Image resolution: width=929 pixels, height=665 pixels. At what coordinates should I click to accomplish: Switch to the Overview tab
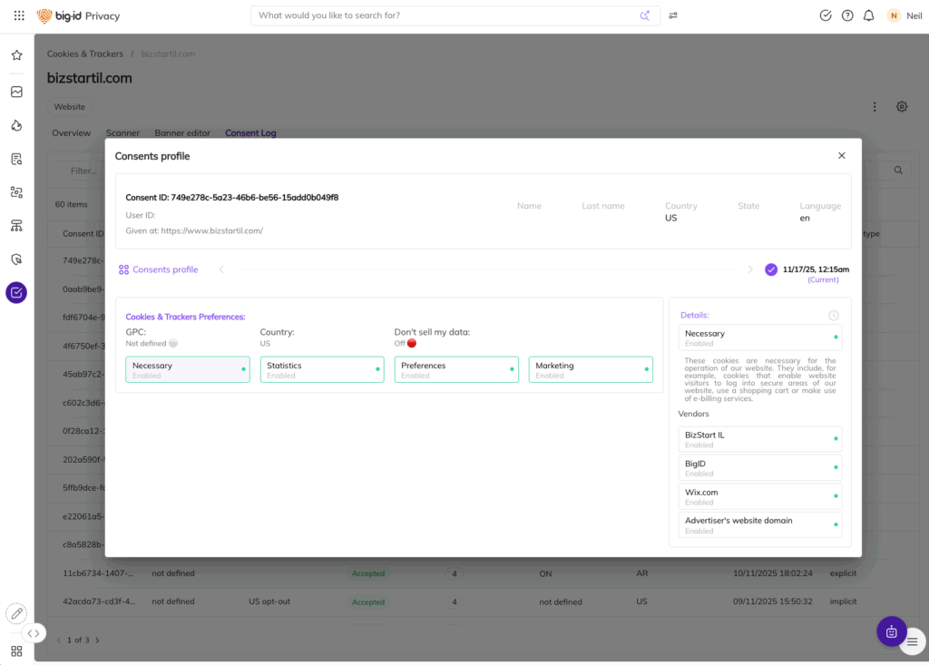tap(71, 133)
